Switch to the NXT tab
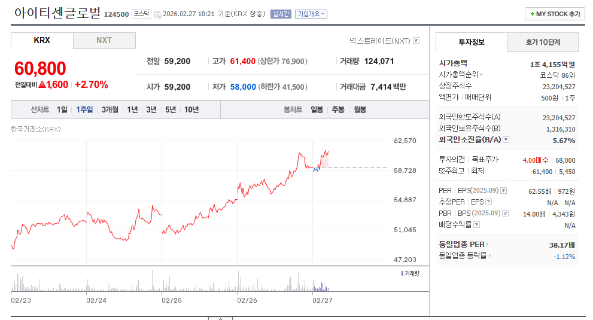This screenshot has height=320, width=593. coord(104,41)
